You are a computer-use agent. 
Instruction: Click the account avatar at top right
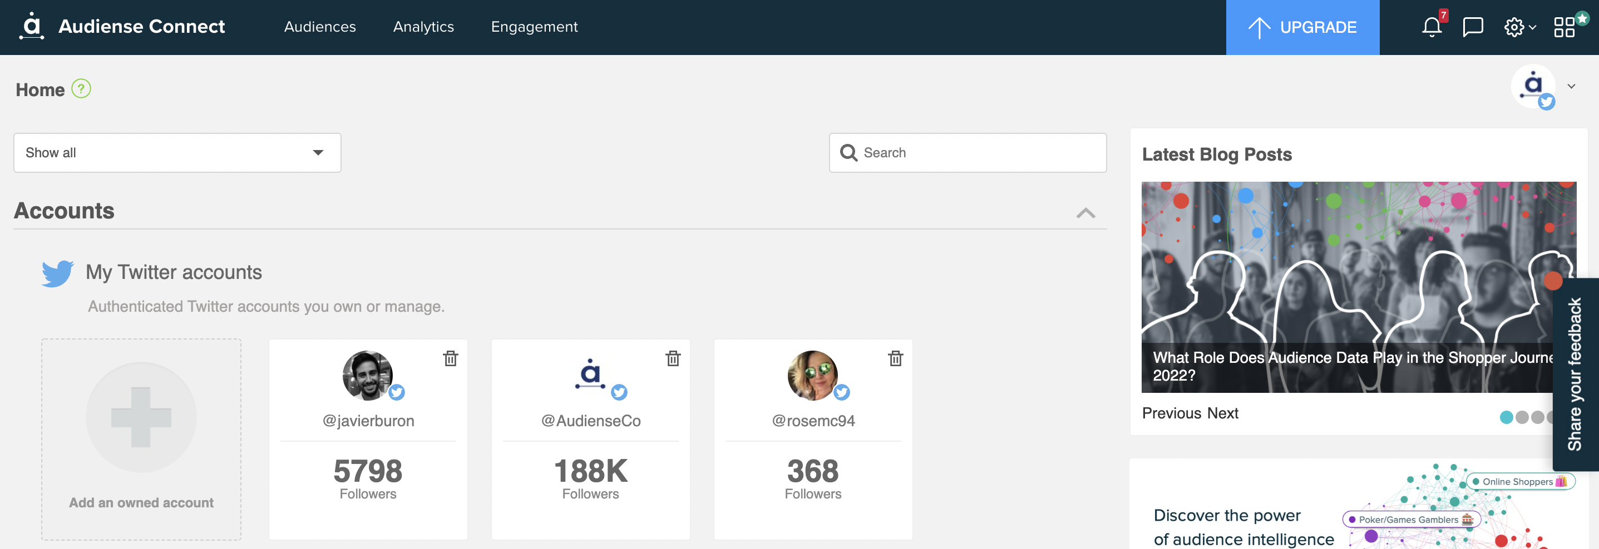click(1533, 87)
